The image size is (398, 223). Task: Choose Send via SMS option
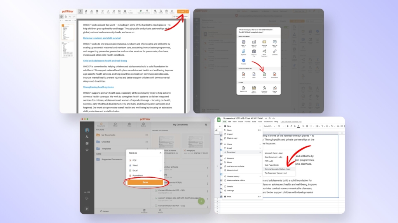(275, 43)
